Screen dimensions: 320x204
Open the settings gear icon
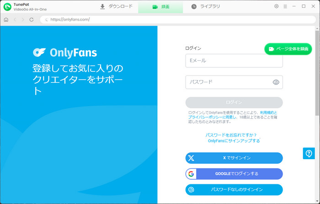point(276,6)
